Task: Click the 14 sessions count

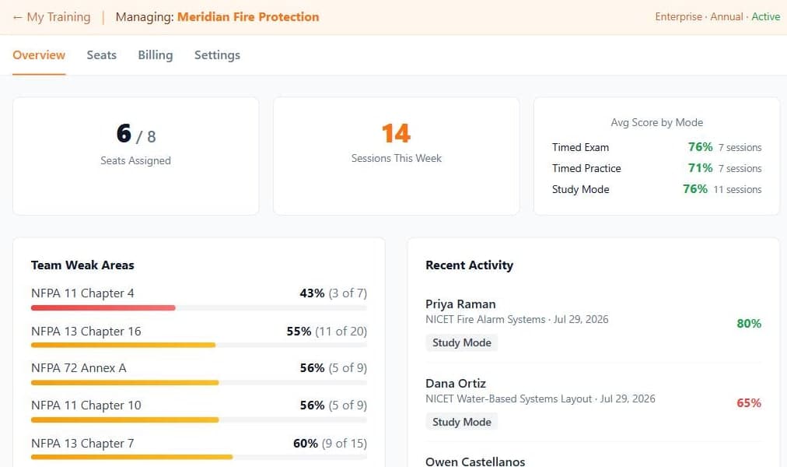Action: (x=396, y=133)
